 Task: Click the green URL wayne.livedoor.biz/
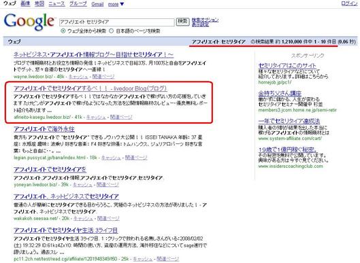tap(33, 77)
